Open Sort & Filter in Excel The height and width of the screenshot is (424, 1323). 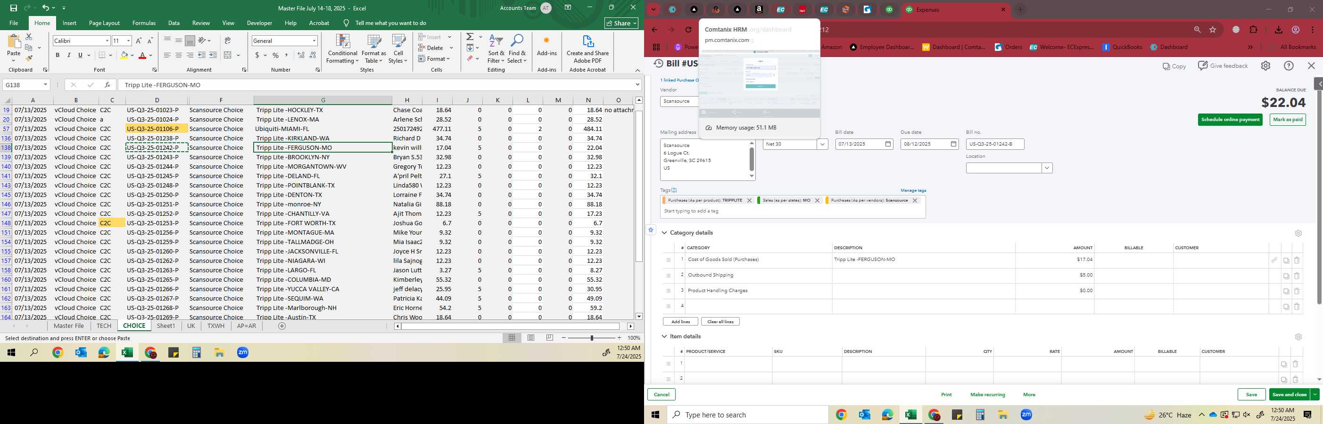[x=496, y=49]
